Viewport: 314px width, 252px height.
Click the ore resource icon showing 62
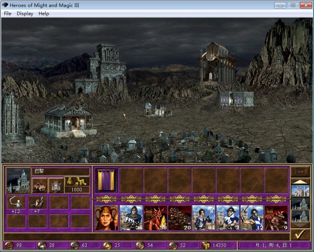pos(75,245)
